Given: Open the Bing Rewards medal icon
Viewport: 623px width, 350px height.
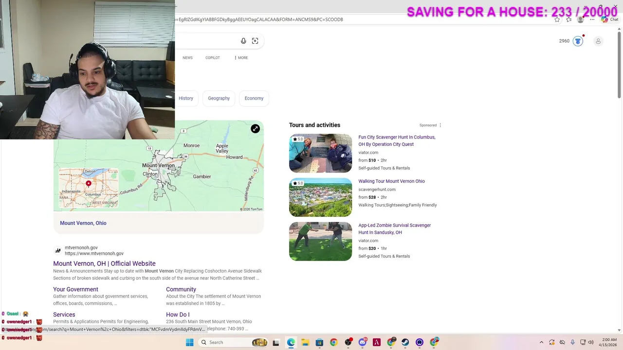Looking at the screenshot, I should (578, 41).
